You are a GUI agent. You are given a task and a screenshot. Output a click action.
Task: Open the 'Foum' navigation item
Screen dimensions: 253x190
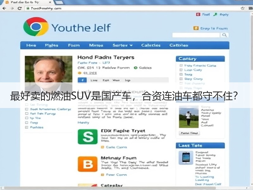(74, 45)
